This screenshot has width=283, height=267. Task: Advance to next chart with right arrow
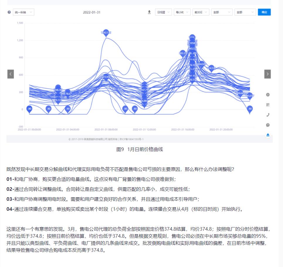(267, 74)
